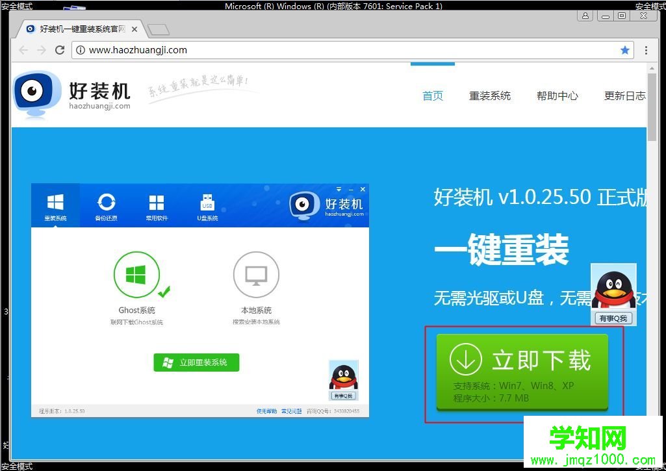Switch to the 帮助中心 menu item
This screenshot has width=666, height=471.
pyautogui.click(x=557, y=95)
